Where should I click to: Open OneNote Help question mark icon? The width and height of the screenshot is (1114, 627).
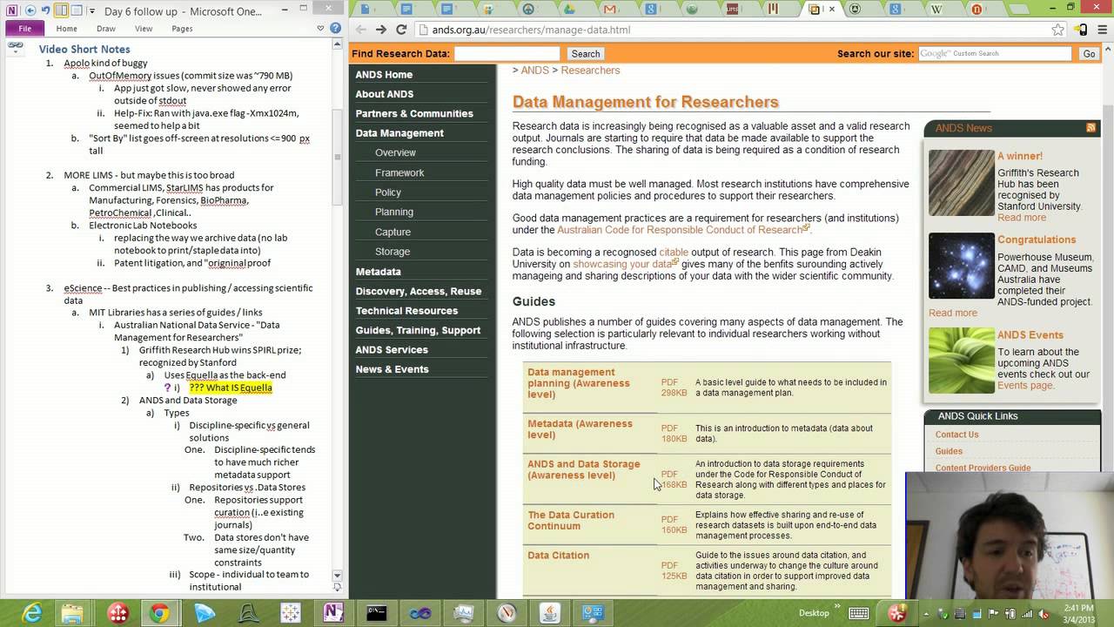[336, 28]
